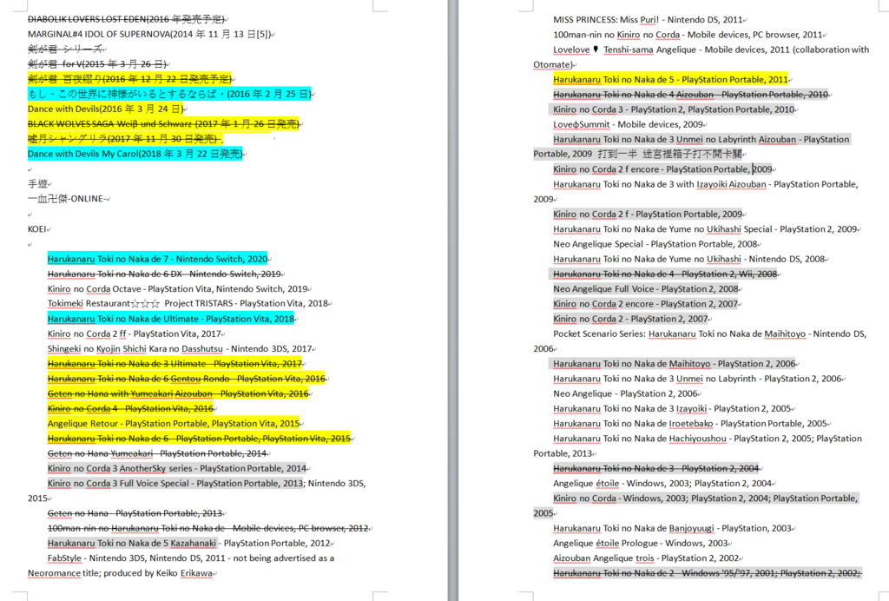Select the '一血卍傑-ONLINE-' line

(67, 198)
